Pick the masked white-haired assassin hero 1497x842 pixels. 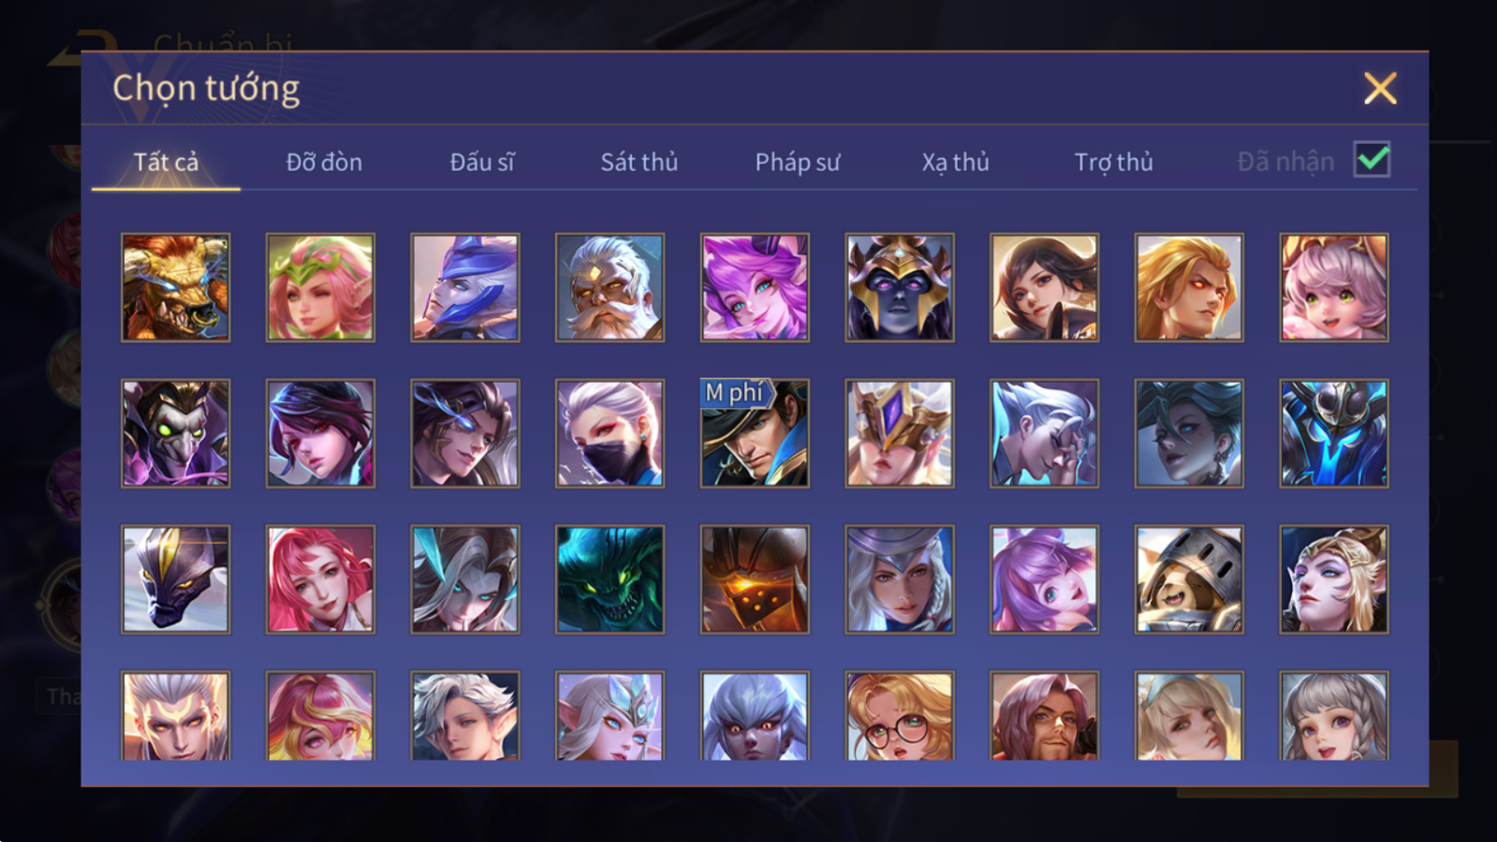point(609,433)
